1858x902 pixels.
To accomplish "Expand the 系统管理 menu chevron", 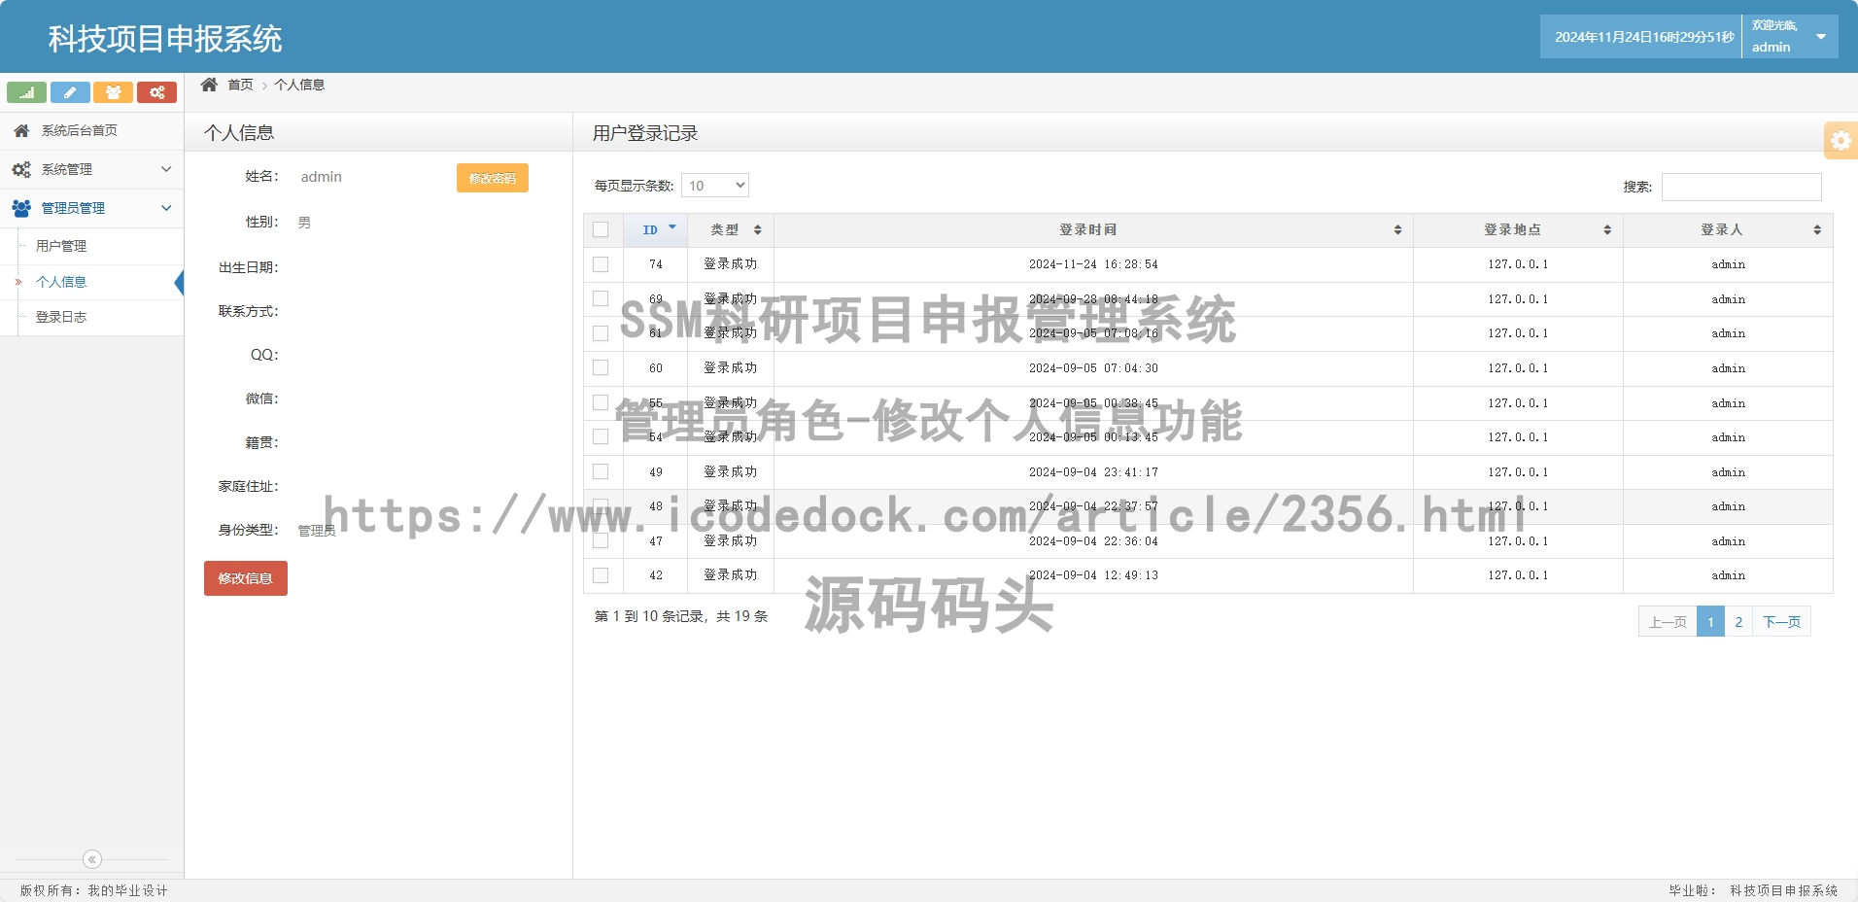I will [166, 169].
